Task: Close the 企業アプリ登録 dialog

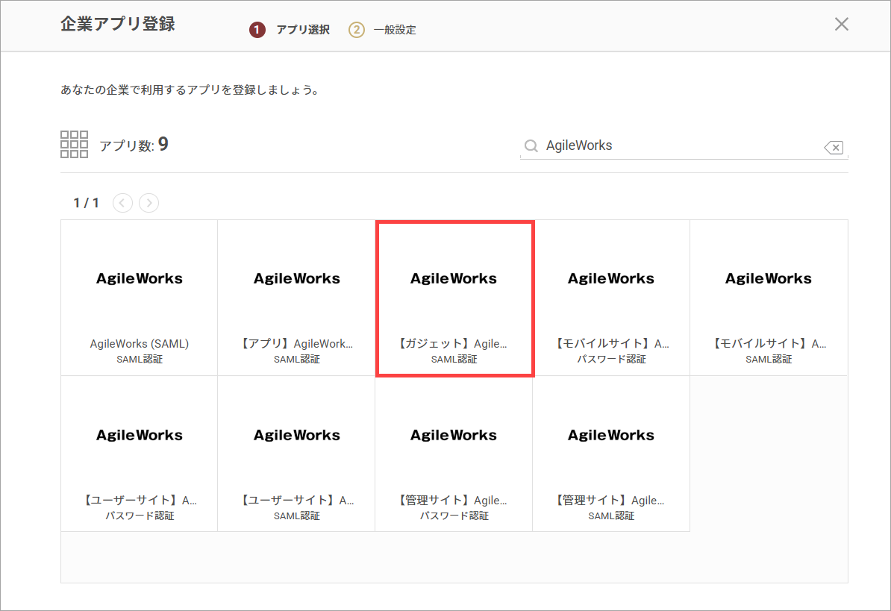Action: coord(842,24)
